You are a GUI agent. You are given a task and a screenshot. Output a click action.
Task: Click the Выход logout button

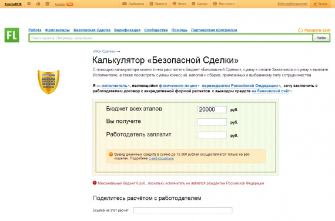[320, 4]
